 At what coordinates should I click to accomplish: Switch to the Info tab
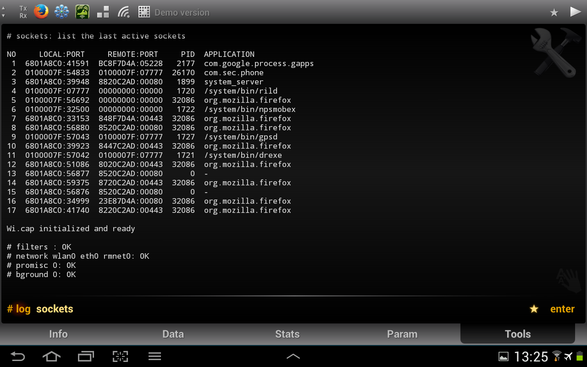tap(58, 334)
